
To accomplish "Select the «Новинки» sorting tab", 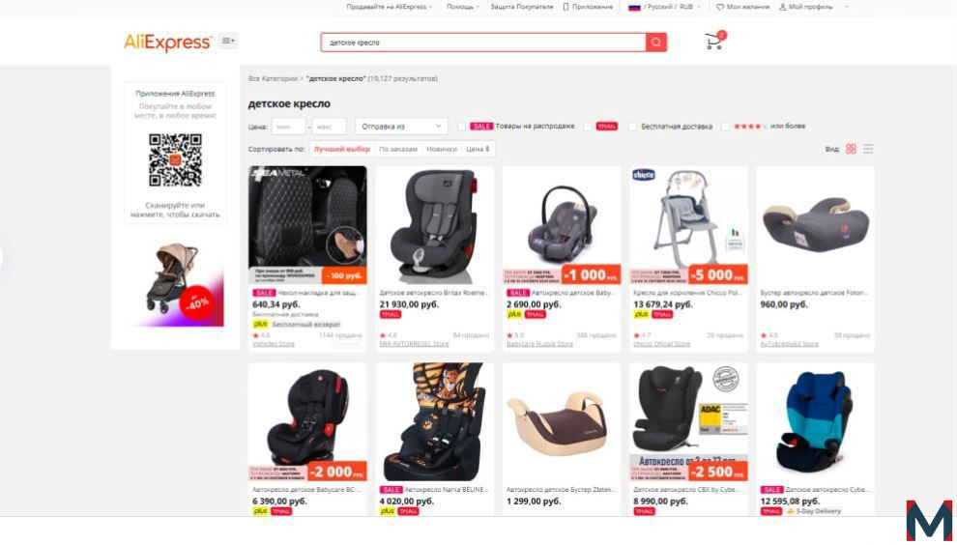I will (x=442, y=149).
